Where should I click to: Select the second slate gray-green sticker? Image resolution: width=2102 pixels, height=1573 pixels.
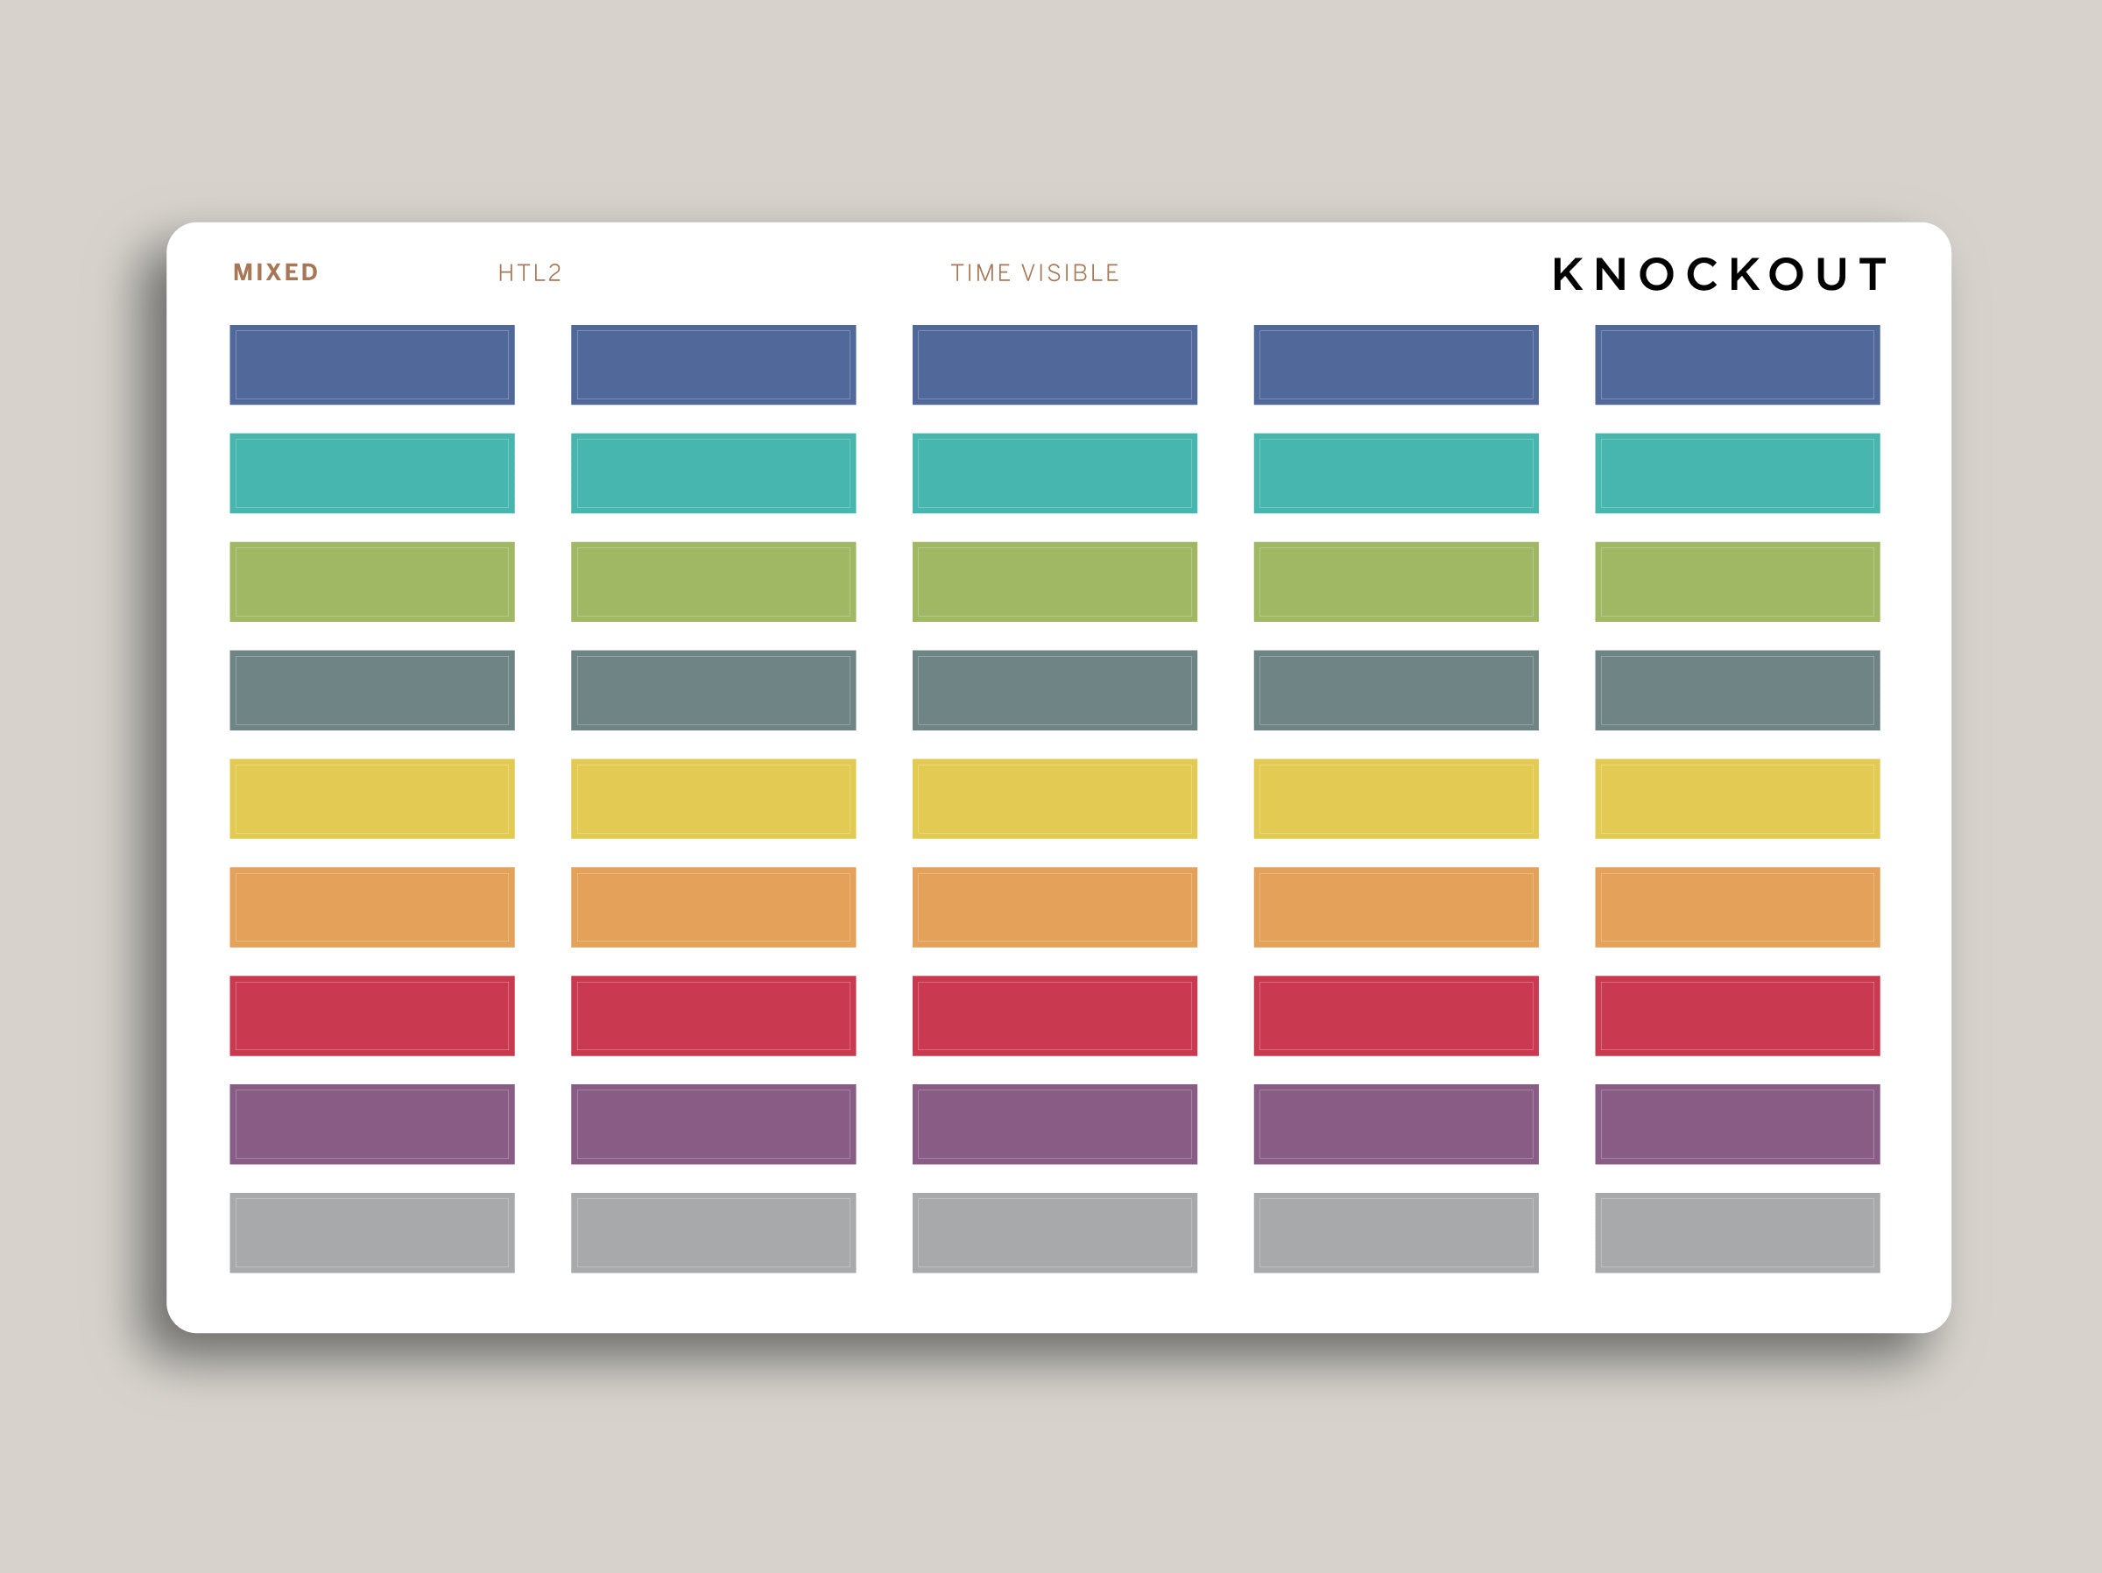pos(713,690)
